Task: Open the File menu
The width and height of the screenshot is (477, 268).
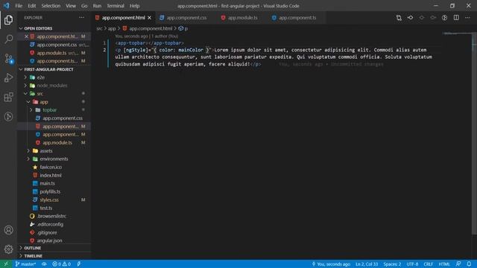Action: [x=19, y=6]
